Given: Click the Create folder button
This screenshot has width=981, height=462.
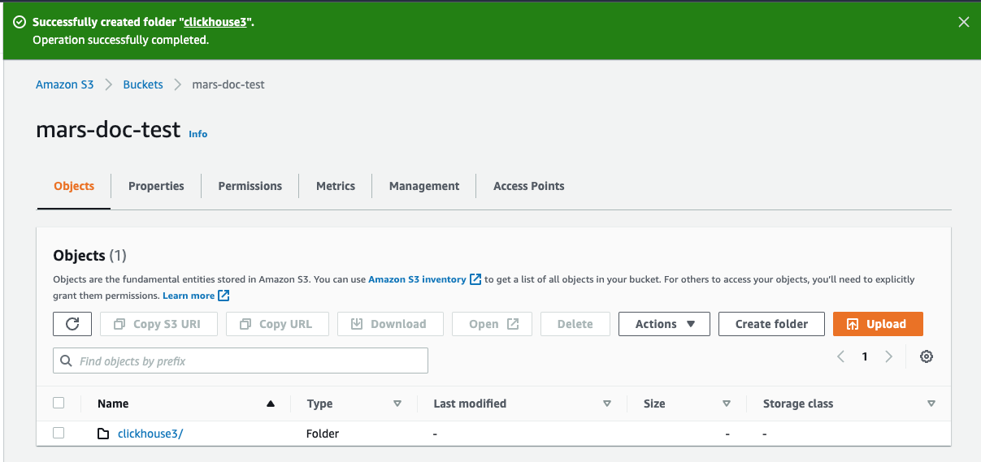Looking at the screenshot, I should (x=770, y=324).
